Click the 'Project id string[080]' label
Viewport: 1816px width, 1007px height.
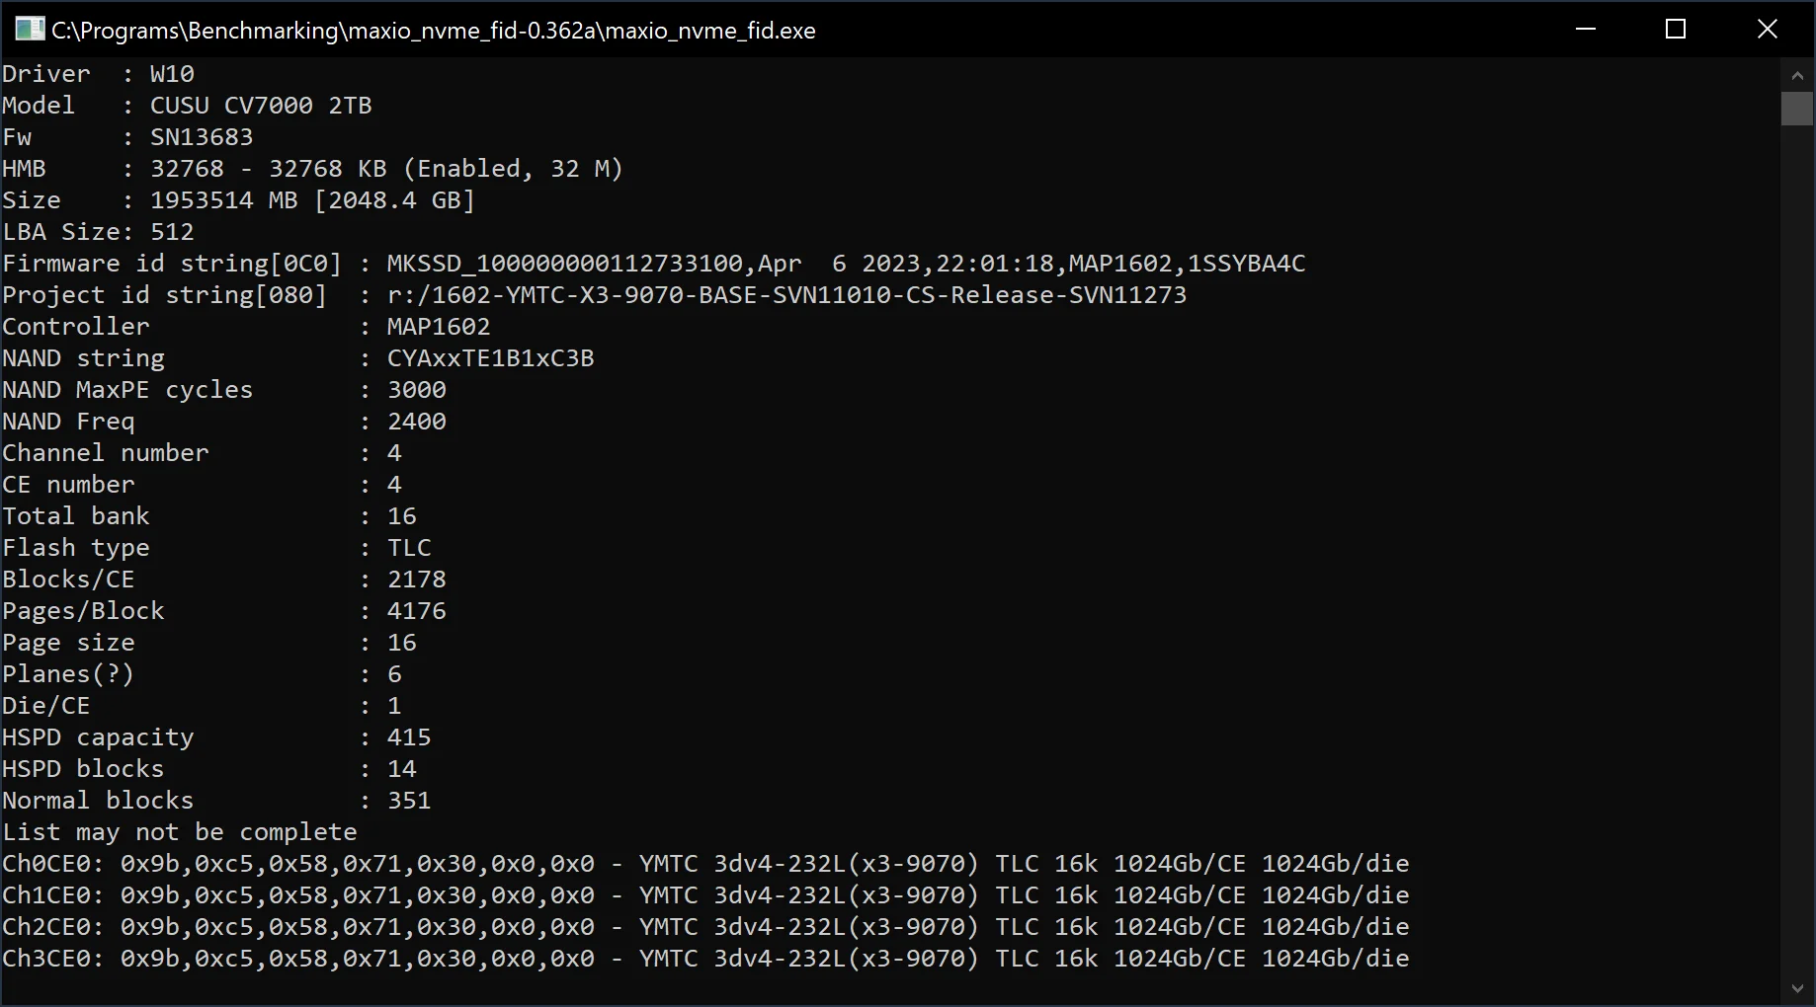[164, 295]
